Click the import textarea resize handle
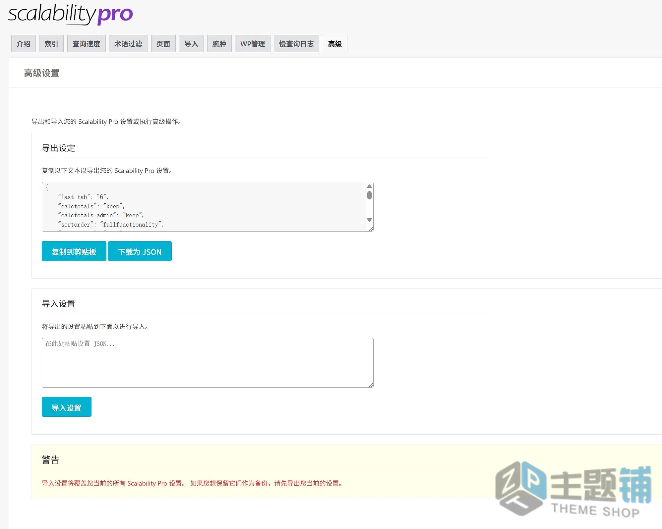Viewport: 662px width, 529px height. (371, 385)
